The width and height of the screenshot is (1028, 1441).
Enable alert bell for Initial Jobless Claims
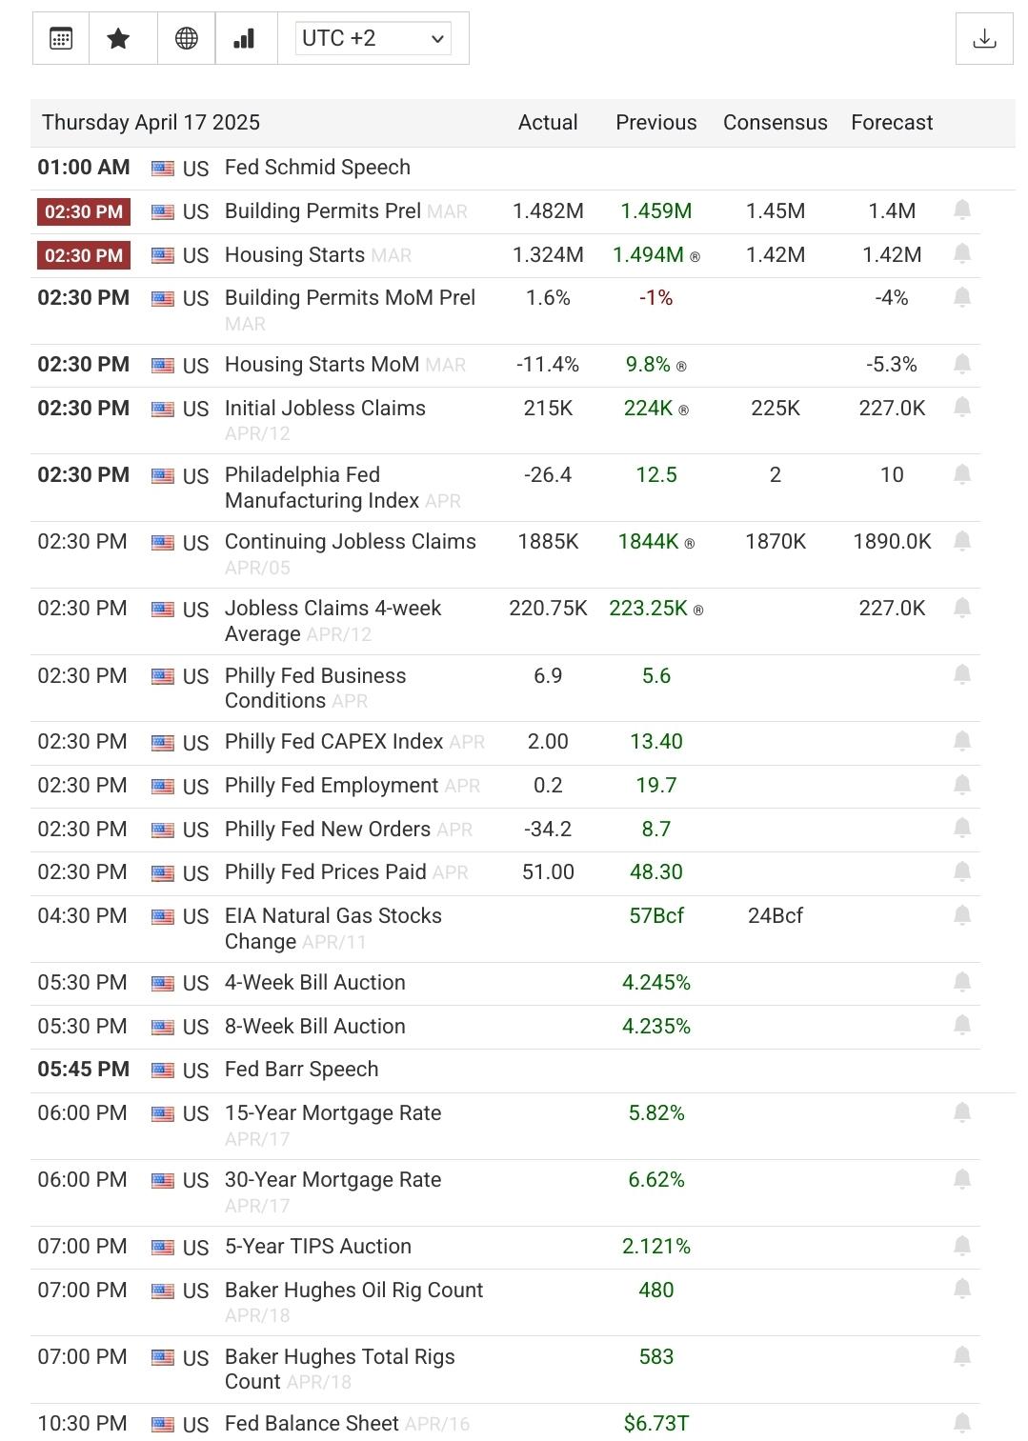click(x=962, y=408)
